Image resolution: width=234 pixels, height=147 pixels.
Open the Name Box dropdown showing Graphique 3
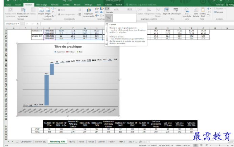(18, 24)
